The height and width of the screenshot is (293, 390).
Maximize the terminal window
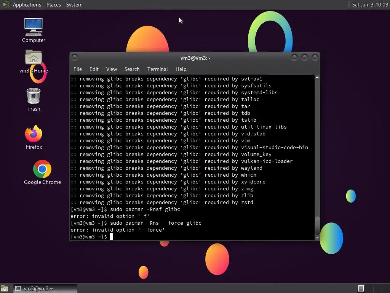click(304, 58)
